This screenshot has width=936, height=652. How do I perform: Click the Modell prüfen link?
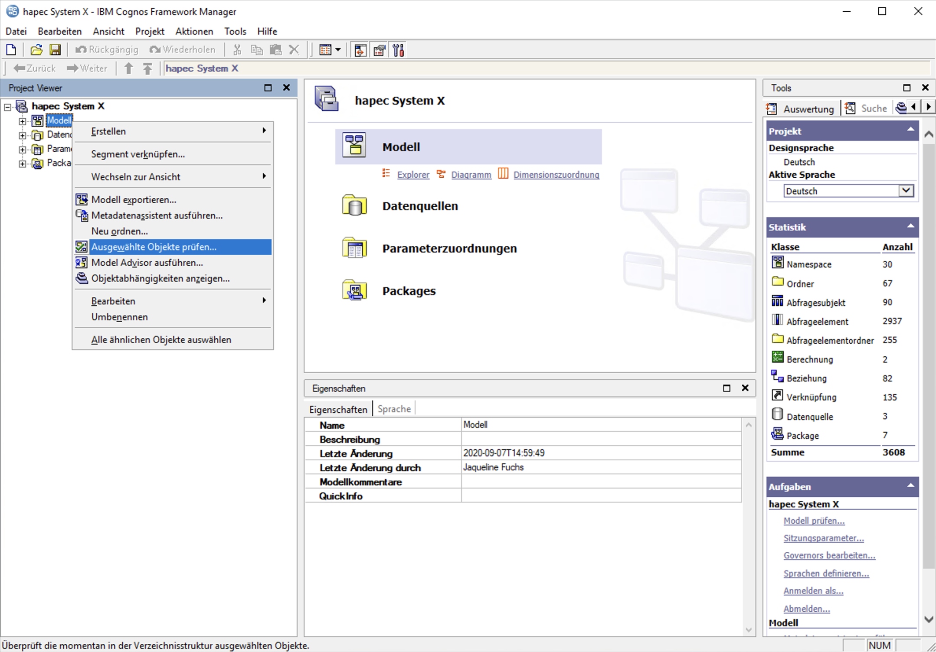(814, 521)
